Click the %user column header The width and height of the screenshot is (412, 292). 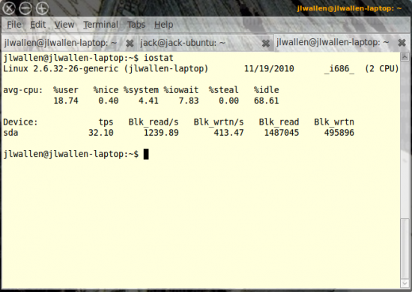point(66,90)
